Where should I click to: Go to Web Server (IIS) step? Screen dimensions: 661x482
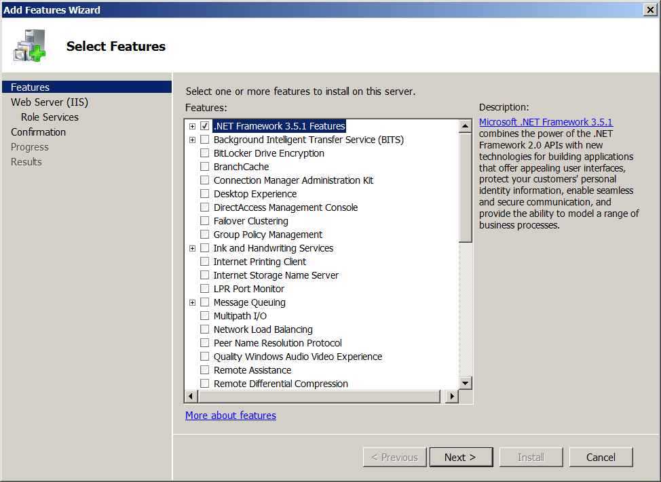point(50,102)
